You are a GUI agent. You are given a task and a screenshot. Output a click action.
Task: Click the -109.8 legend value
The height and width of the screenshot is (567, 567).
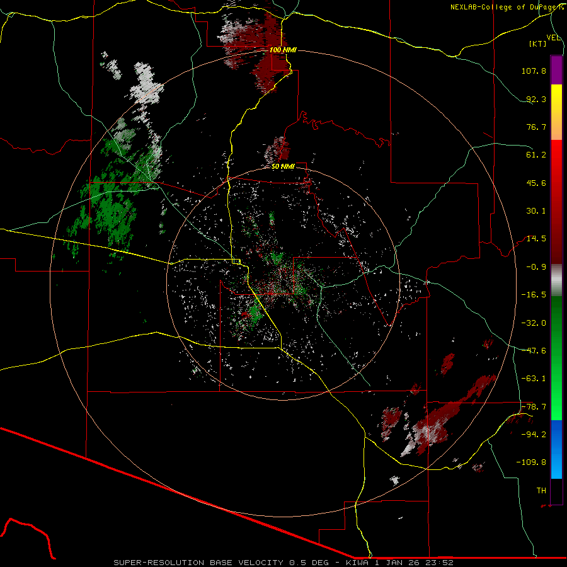[x=531, y=462]
